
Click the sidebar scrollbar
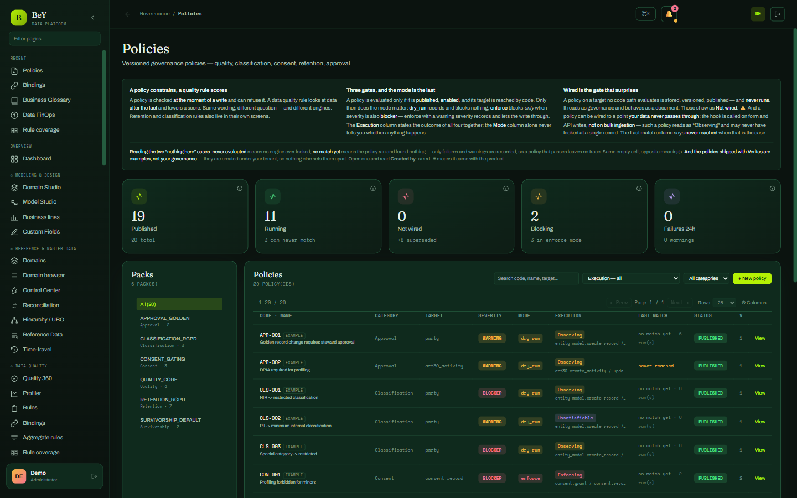(x=103, y=108)
